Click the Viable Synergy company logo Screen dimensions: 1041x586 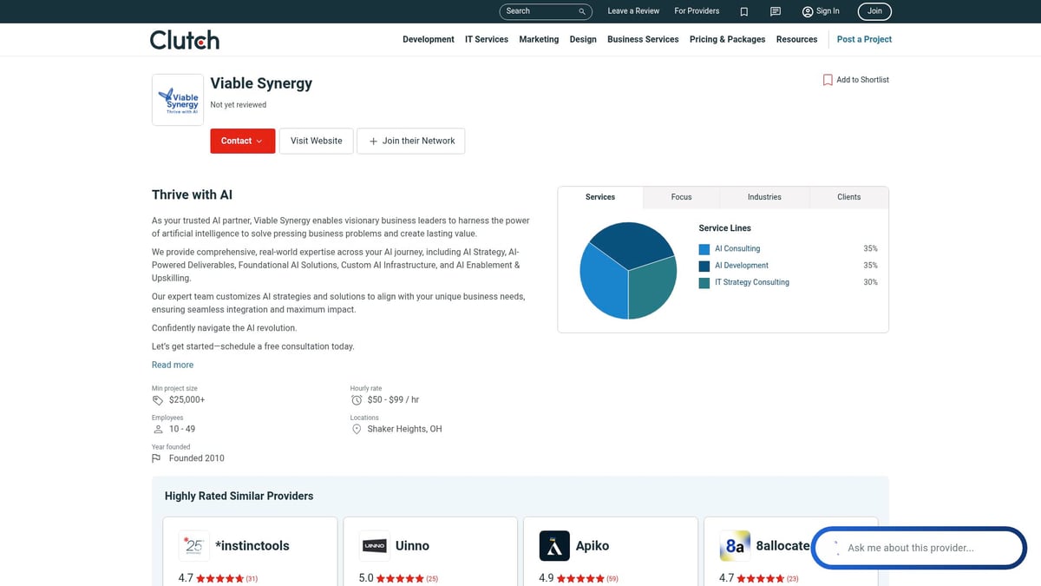tap(178, 100)
